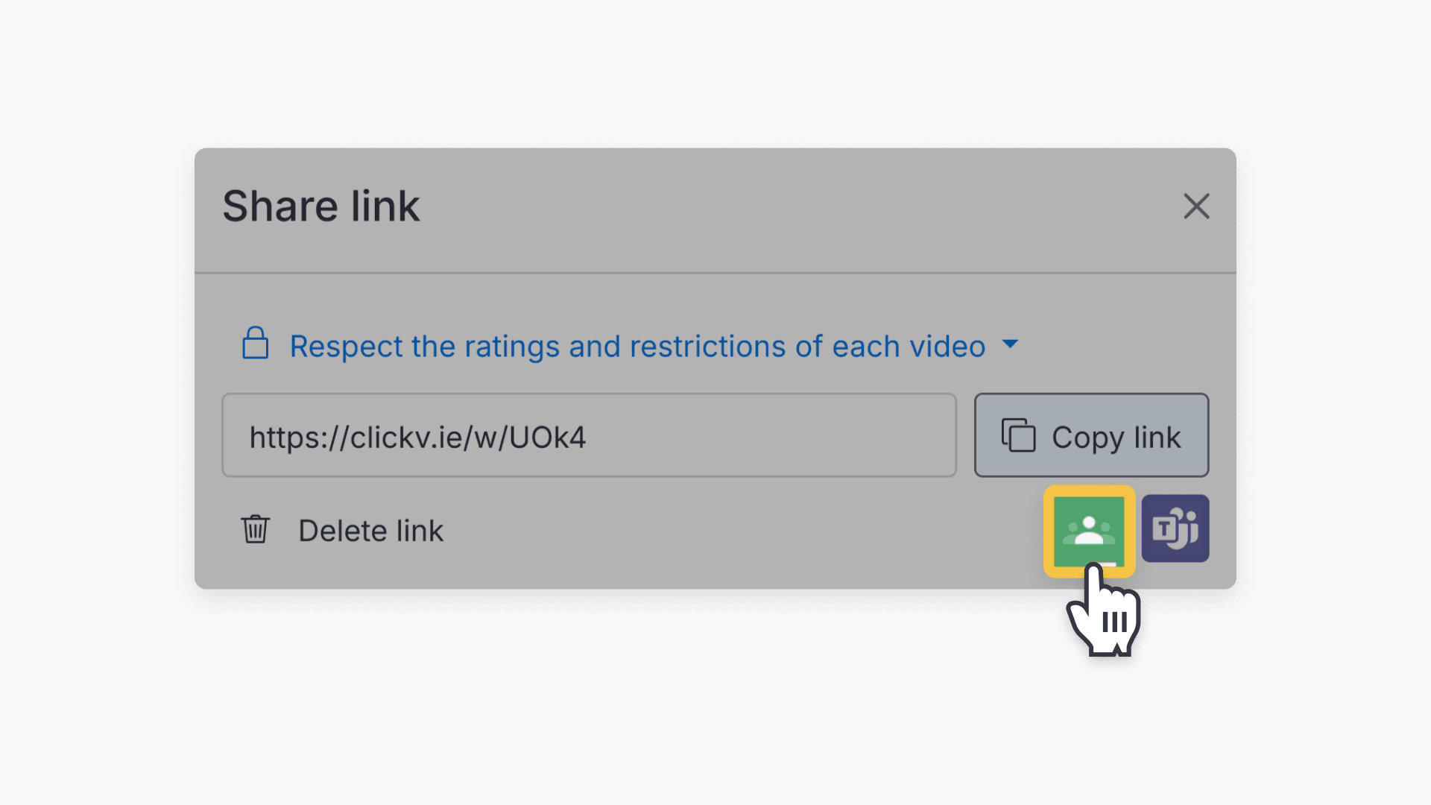This screenshot has width=1431, height=805.
Task: Click the link https://clickv.ie/w/UOk4
Action: pos(418,437)
